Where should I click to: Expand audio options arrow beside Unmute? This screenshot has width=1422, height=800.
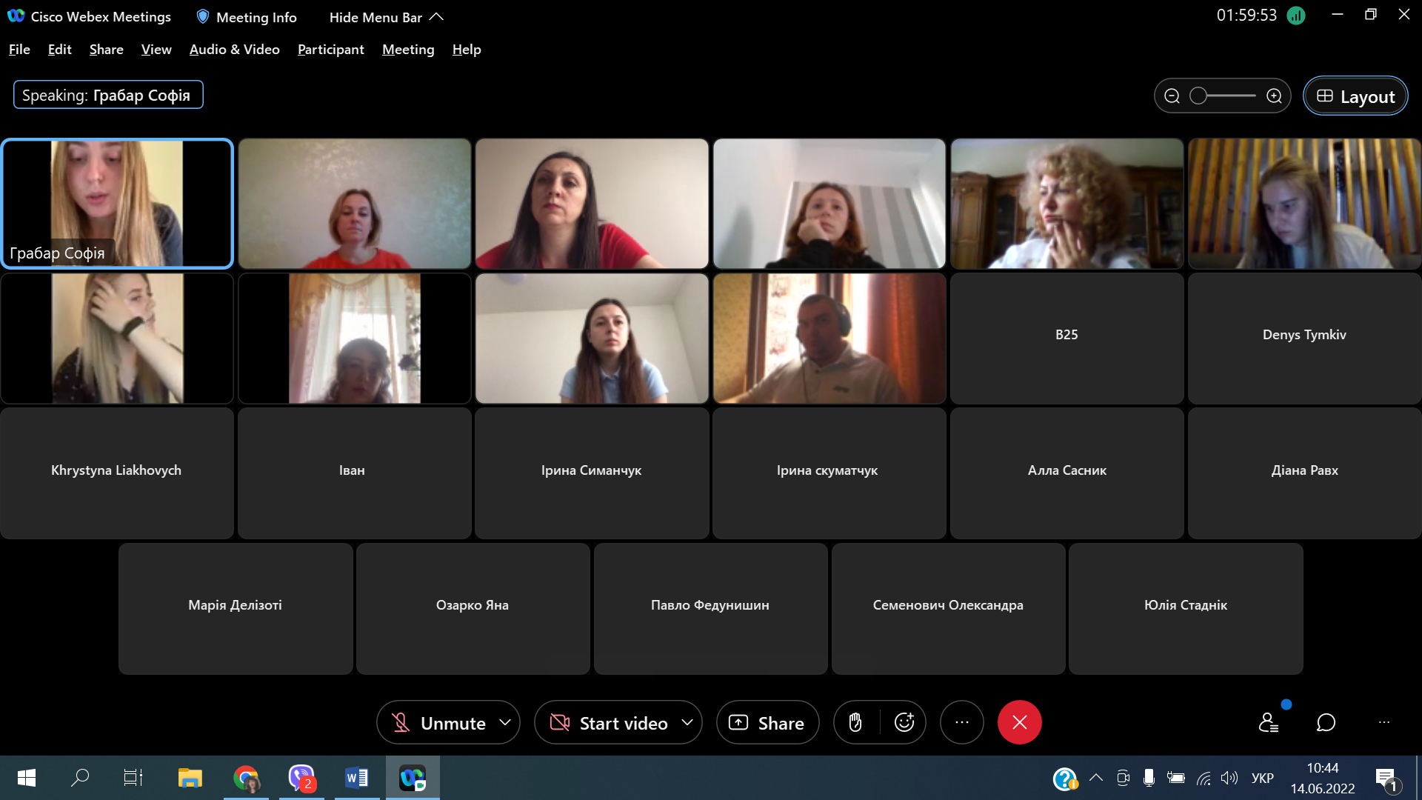505,722
